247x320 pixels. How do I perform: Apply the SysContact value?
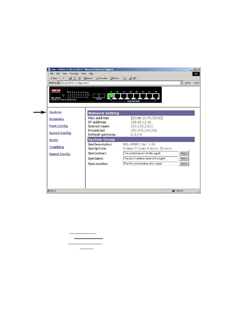coord(184,153)
